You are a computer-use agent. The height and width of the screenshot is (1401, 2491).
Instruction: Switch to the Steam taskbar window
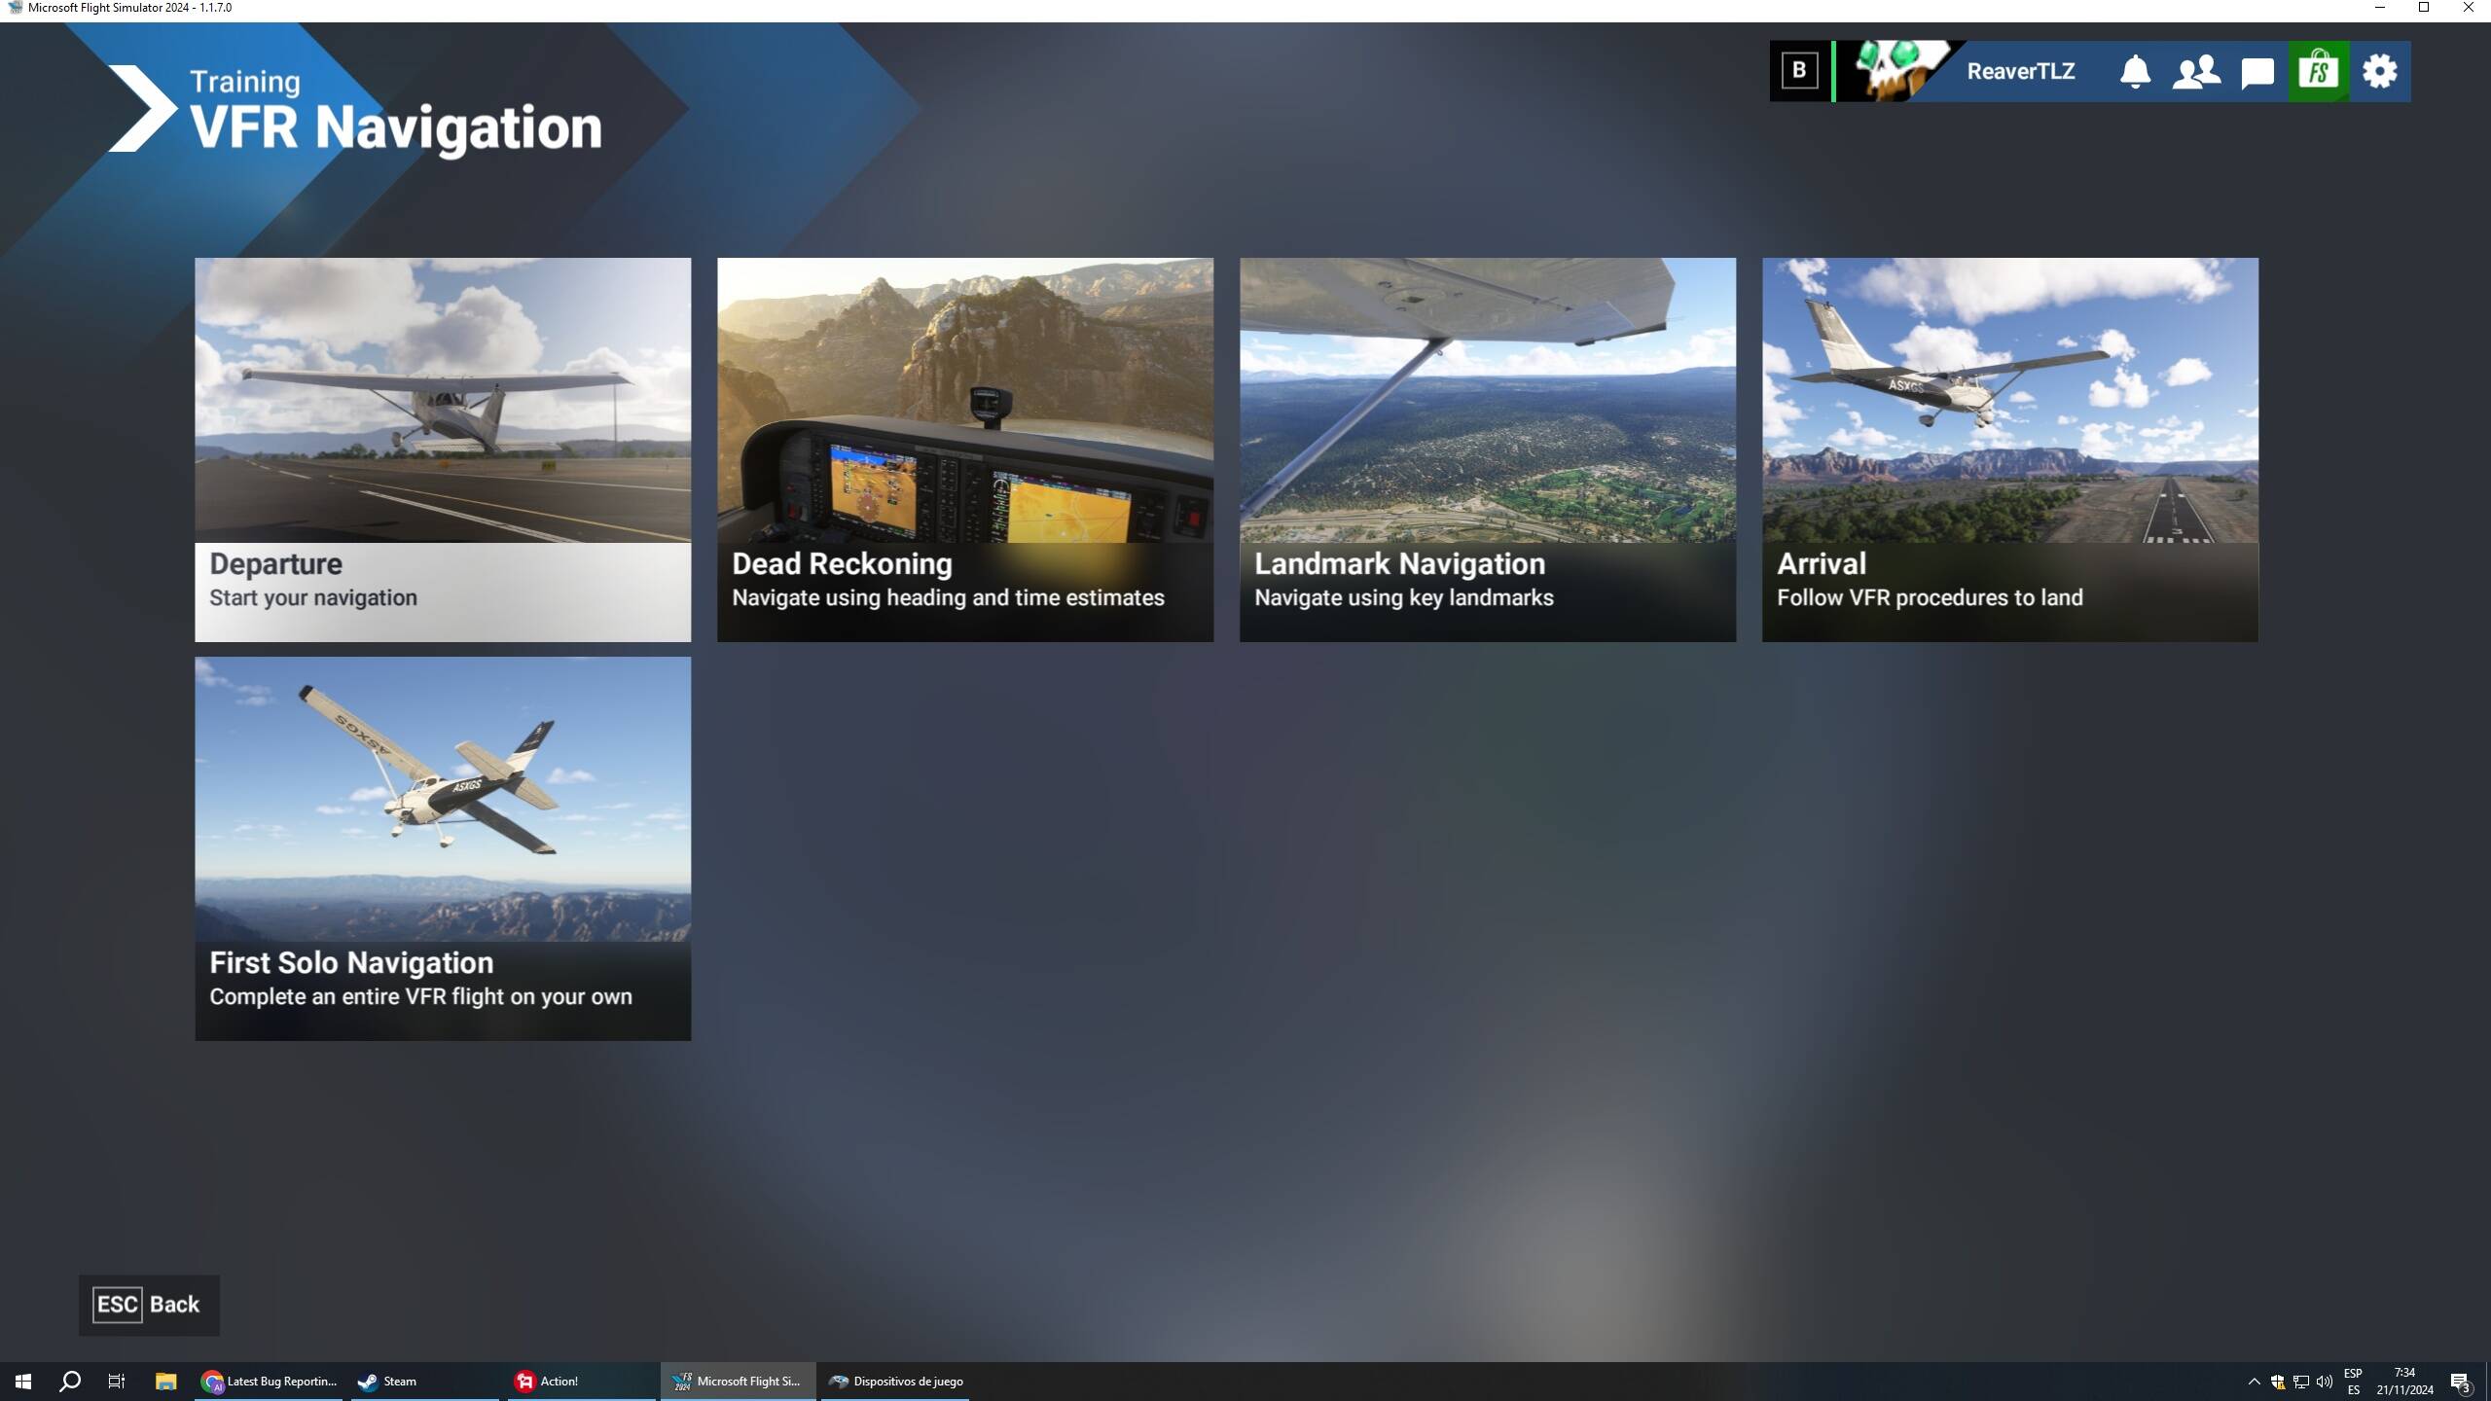424,1381
